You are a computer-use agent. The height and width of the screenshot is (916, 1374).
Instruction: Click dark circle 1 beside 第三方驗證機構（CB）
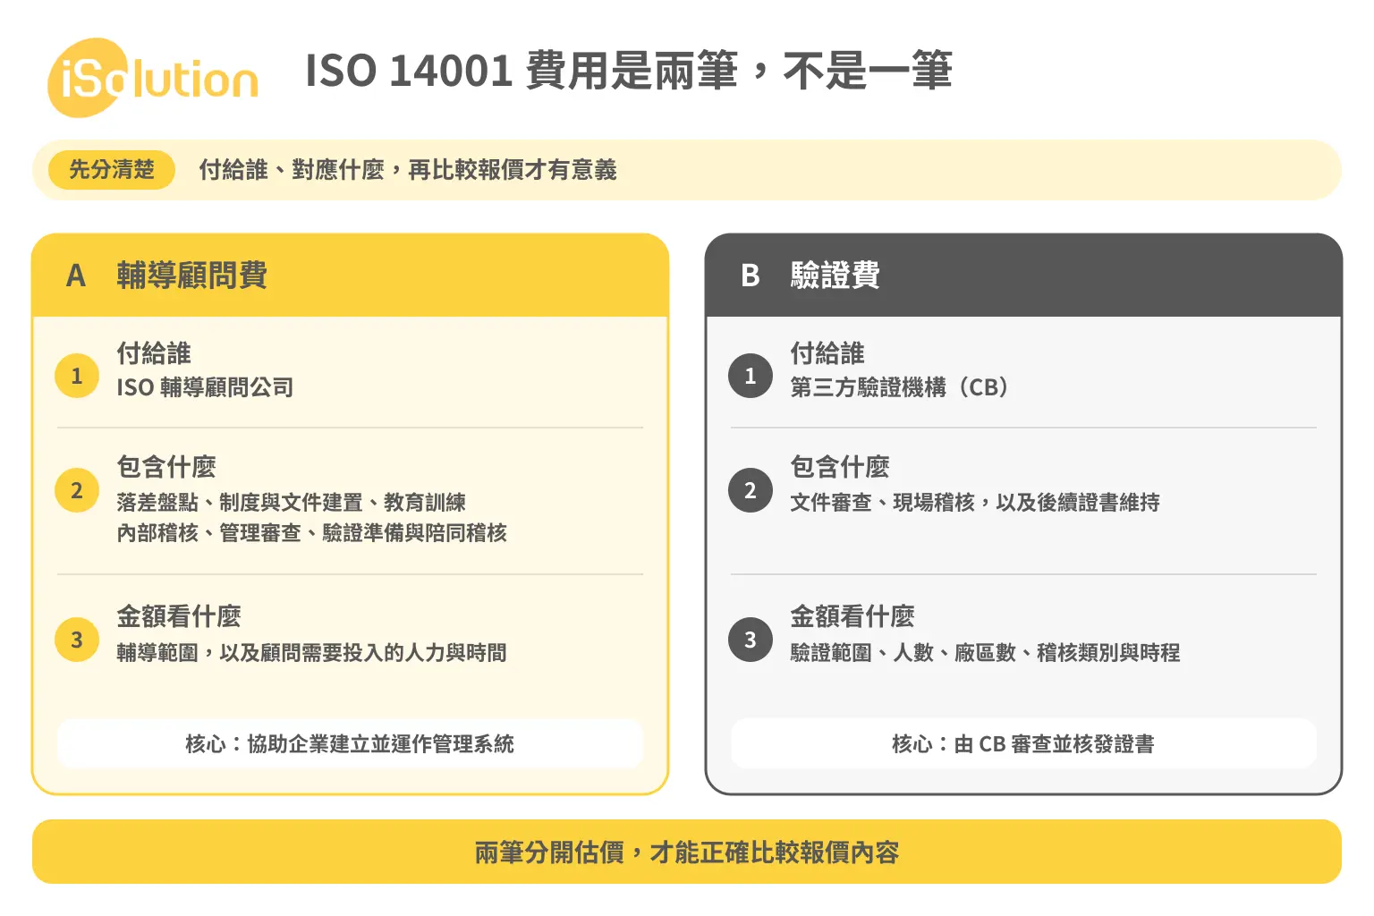tap(751, 376)
